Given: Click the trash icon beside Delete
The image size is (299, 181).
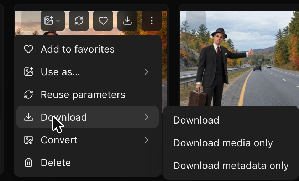Looking at the screenshot, I should tap(28, 163).
